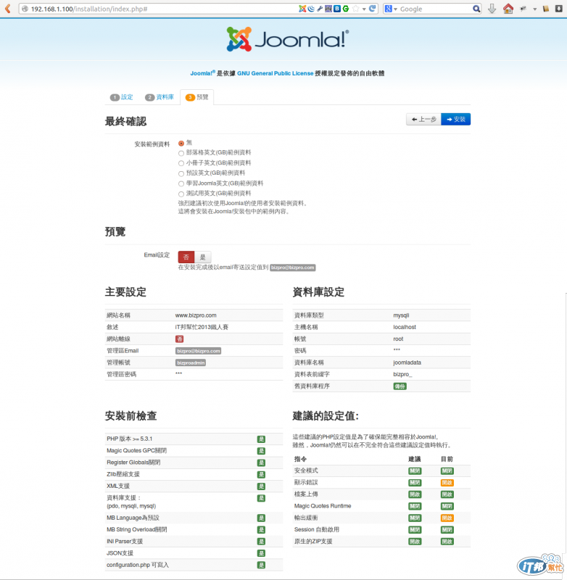Click the bizproadmin account badge
The height and width of the screenshot is (580, 567).
pos(191,362)
